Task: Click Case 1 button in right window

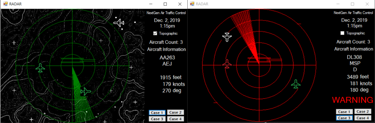Action: [344, 112]
